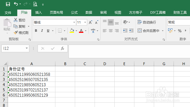Click the formula bar input area
Image resolution: width=190 pixels, height=107 pixels.
coord(129,51)
